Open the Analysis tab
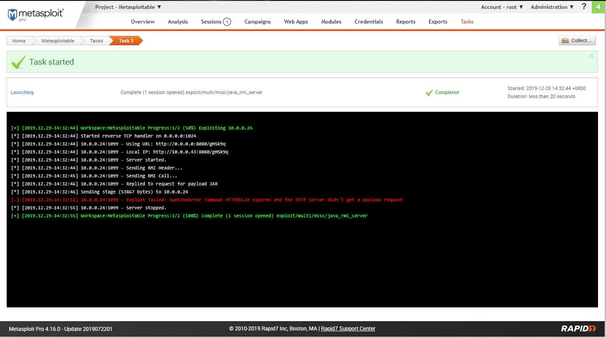 point(178,22)
